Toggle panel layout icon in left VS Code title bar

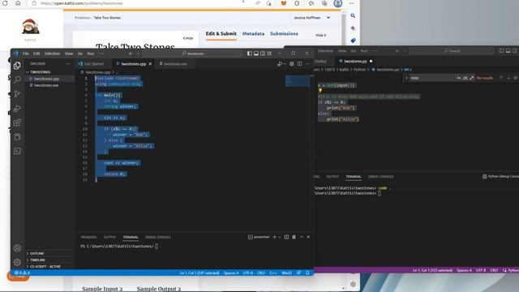pos(256,54)
